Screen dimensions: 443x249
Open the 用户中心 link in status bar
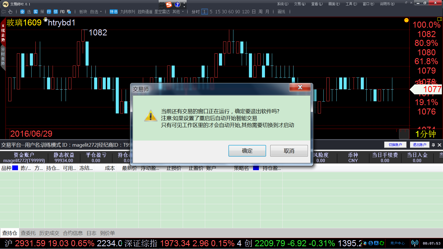pyautogui.click(x=397, y=243)
